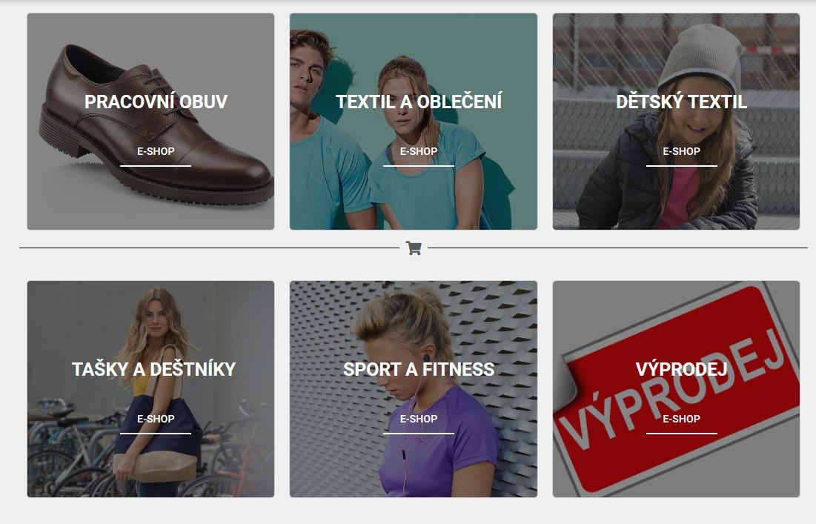Click the shopping cart divider icon
The image size is (816, 524).
coord(414,248)
